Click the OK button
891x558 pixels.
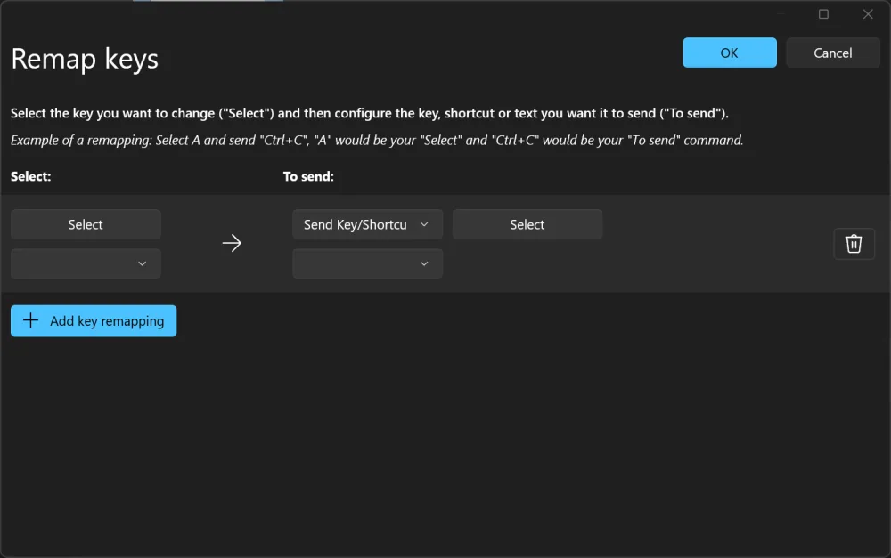729,53
